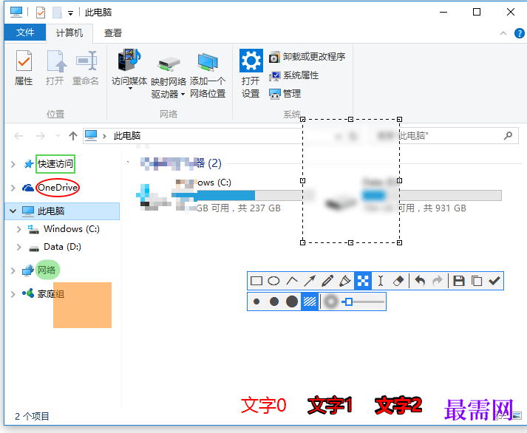
Task: Confirm the capture with checkmark icon
Action: (x=494, y=281)
